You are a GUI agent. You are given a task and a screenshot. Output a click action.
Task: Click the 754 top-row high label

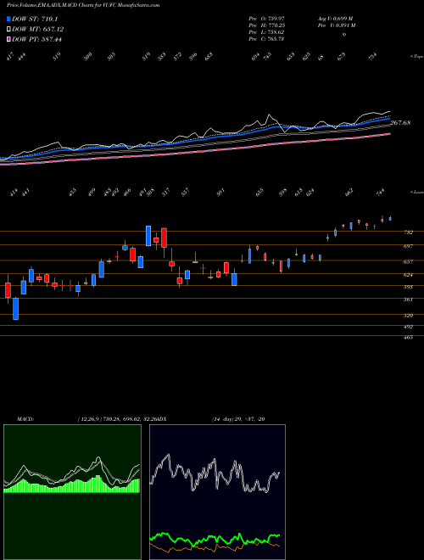(x=372, y=57)
